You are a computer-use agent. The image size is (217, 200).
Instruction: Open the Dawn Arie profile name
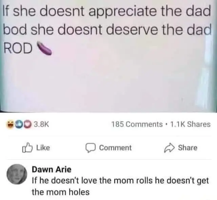[x=52, y=169]
